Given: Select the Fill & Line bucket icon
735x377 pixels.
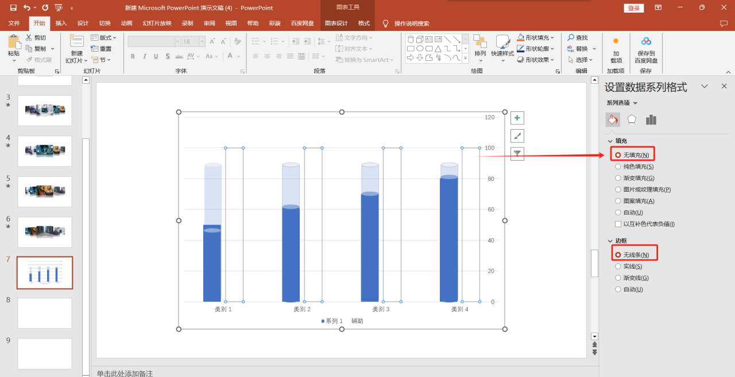Looking at the screenshot, I should [x=613, y=119].
